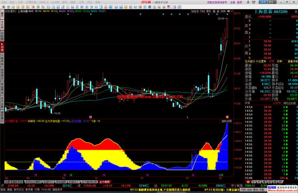Open the stock panel settings gear
This screenshot has height=193, width=298.
click(296, 12)
